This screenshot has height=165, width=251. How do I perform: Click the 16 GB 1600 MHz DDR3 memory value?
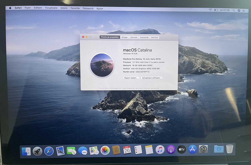click(142, 65)
